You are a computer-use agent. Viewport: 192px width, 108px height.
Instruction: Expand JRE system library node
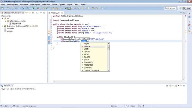(x=3, y=26)
